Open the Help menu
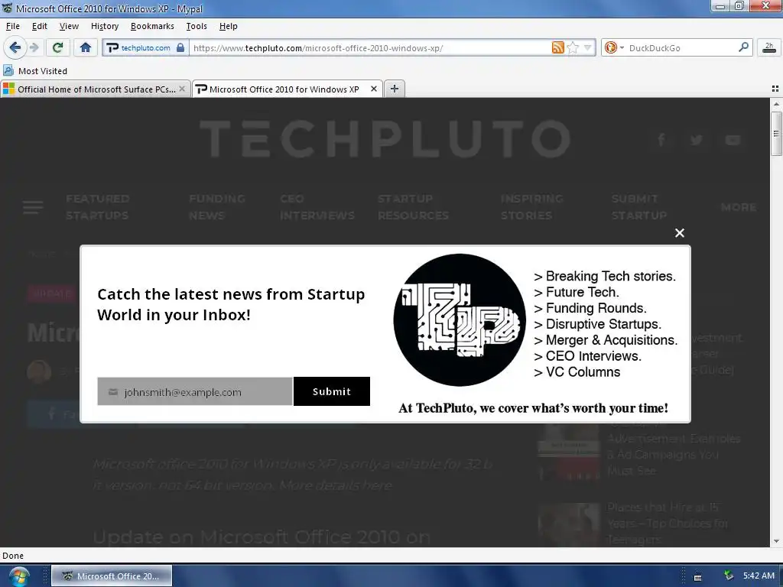783x587 pixels. [x=228, y=26]
